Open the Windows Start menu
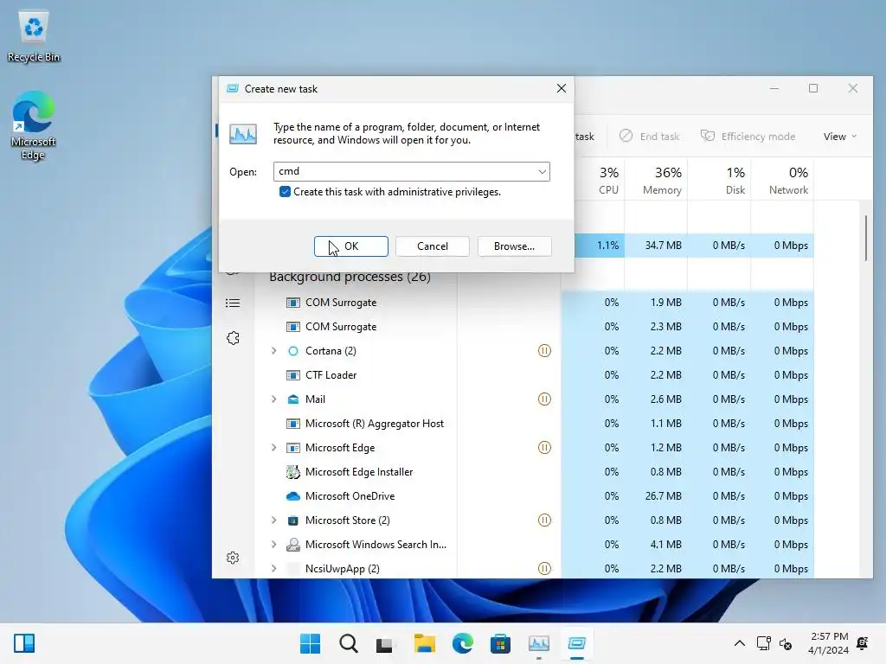 click(x=310, y=643)
